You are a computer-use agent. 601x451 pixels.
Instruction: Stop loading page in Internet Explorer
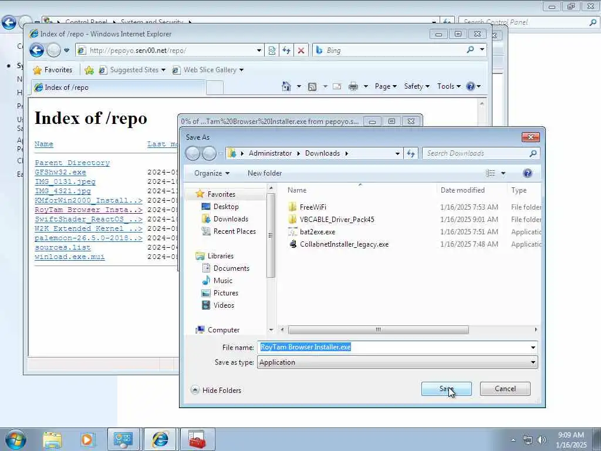tap(301, 51)
